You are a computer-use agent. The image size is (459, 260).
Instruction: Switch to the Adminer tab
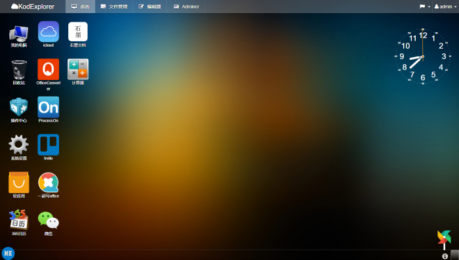[x=186, y=7]
